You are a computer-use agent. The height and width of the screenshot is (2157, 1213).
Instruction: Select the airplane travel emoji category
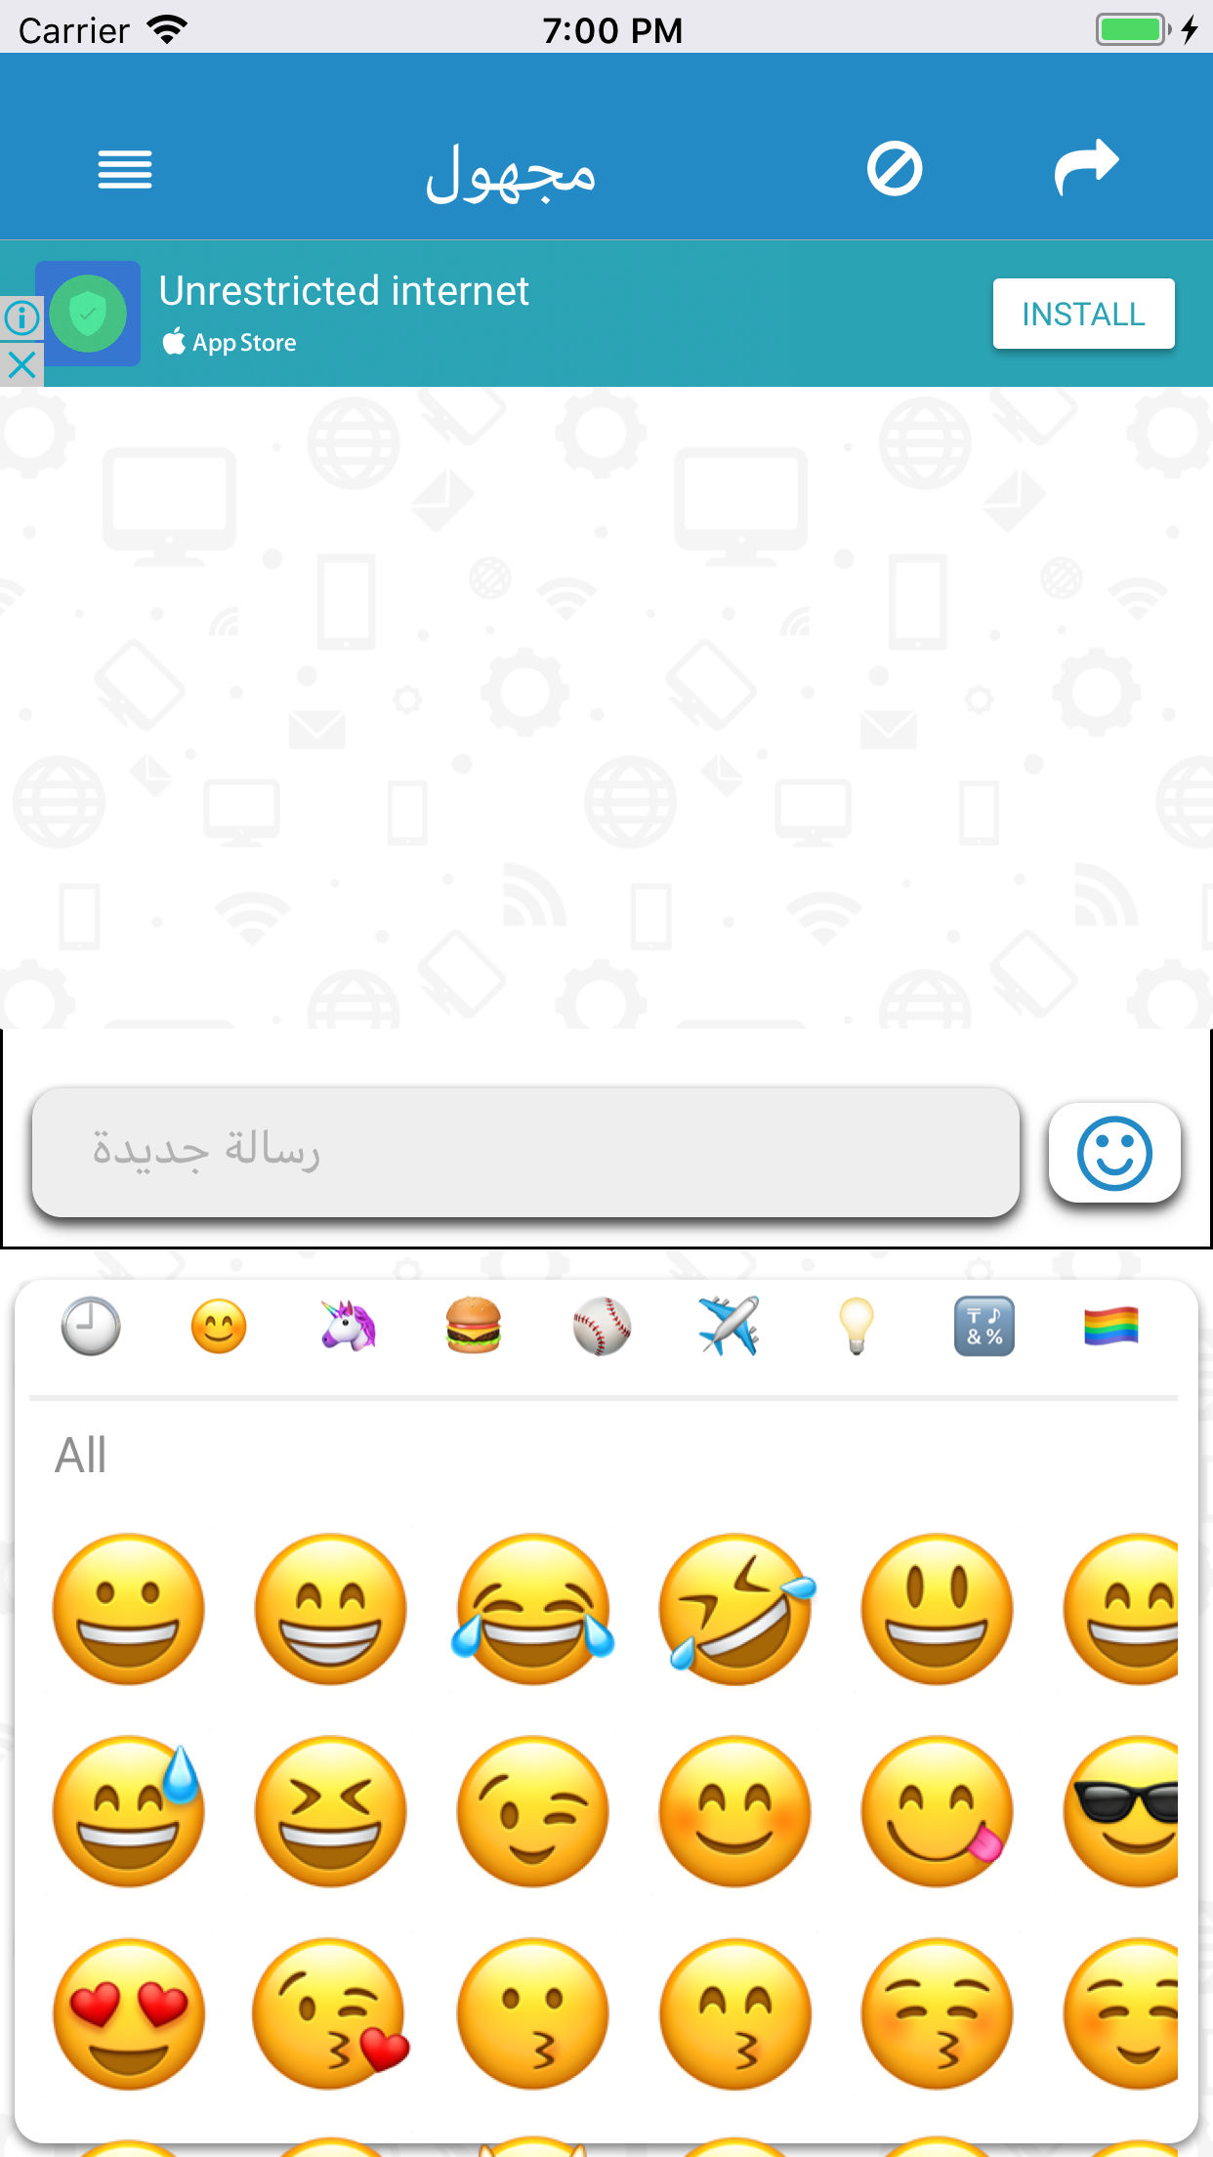point(729,1327)
